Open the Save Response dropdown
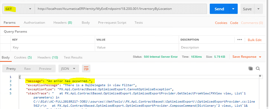This screenshot has width=269, height=109. tap(247, 57)
